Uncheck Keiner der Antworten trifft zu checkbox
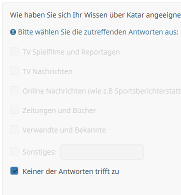This screenshot has height=195, width=181. [14, 170]
